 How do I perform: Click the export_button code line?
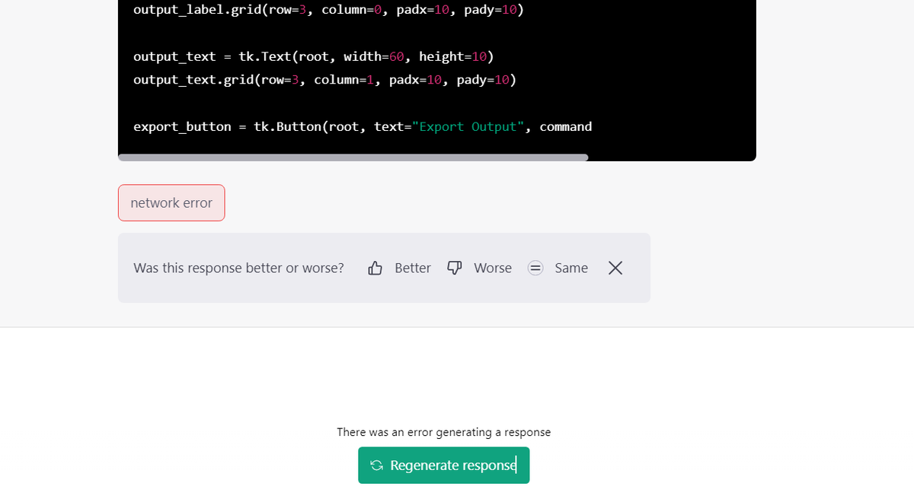click(363, 126)
